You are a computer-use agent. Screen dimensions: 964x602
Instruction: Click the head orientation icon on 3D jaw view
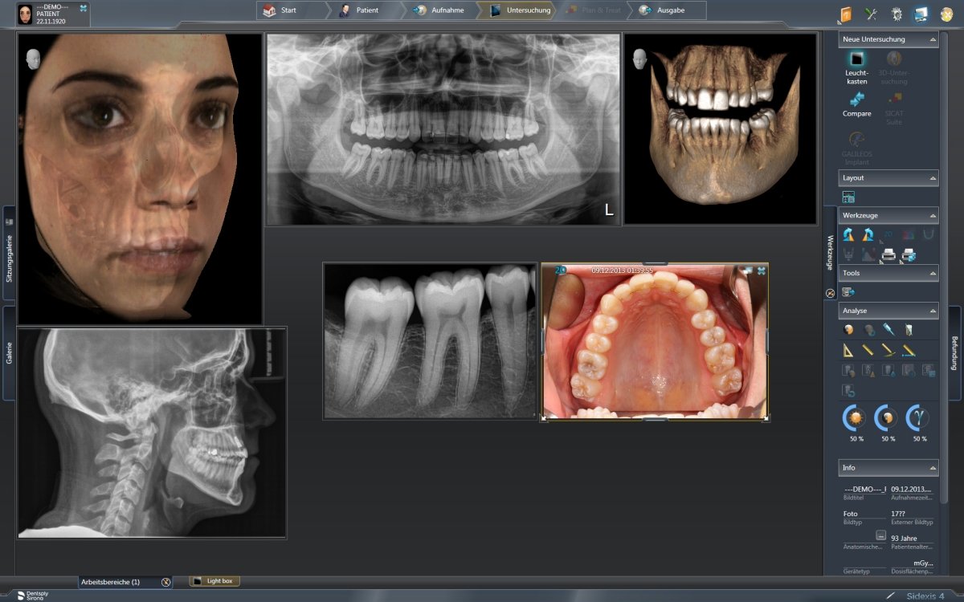tap(640, 58)
